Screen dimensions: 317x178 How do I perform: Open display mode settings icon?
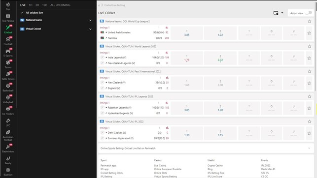click(276, 13)
